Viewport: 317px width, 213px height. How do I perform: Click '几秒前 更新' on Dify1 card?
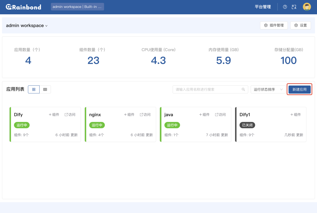[x=294, y=135]
